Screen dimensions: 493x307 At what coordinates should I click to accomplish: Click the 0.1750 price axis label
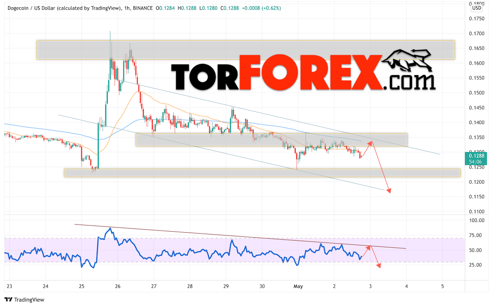[x=477, y=18]
